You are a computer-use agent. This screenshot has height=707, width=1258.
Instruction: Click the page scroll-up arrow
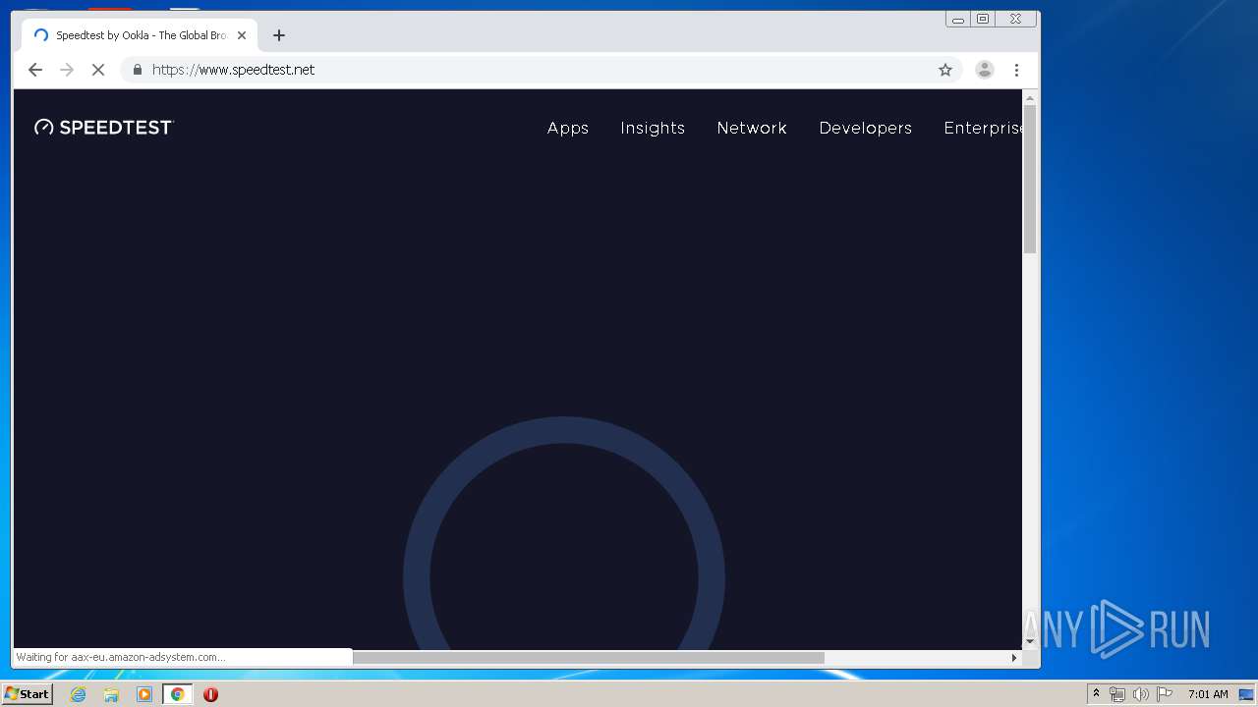(x=1030, y=98)
